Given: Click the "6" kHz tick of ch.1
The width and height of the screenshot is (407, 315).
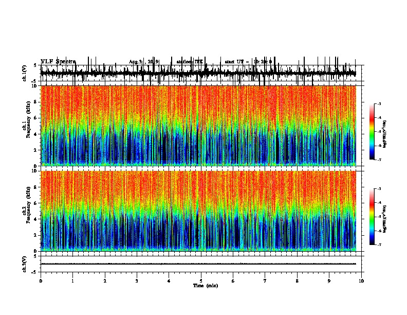Looking at the screenshot, I should [x=35, y=118].
